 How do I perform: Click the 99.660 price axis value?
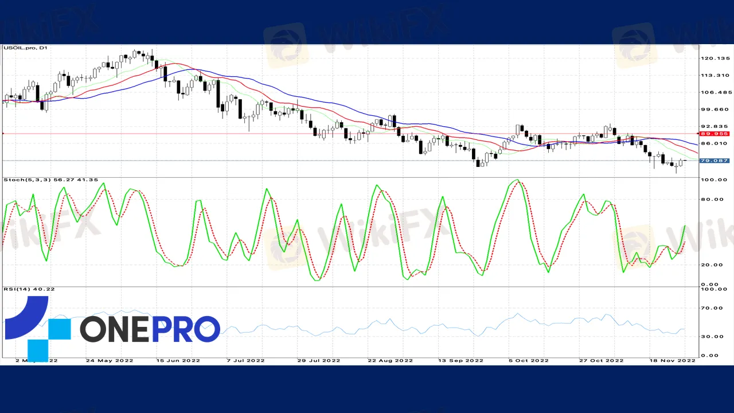tap(715, 110)
